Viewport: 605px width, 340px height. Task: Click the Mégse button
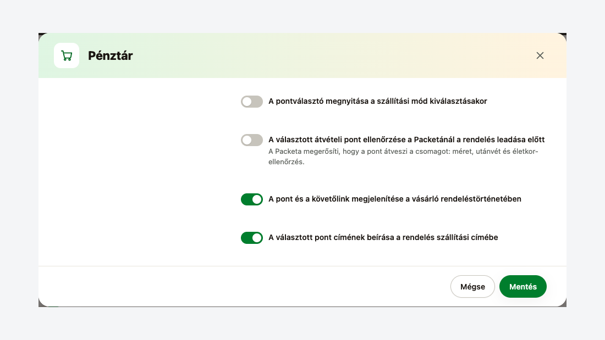[472, 286]
